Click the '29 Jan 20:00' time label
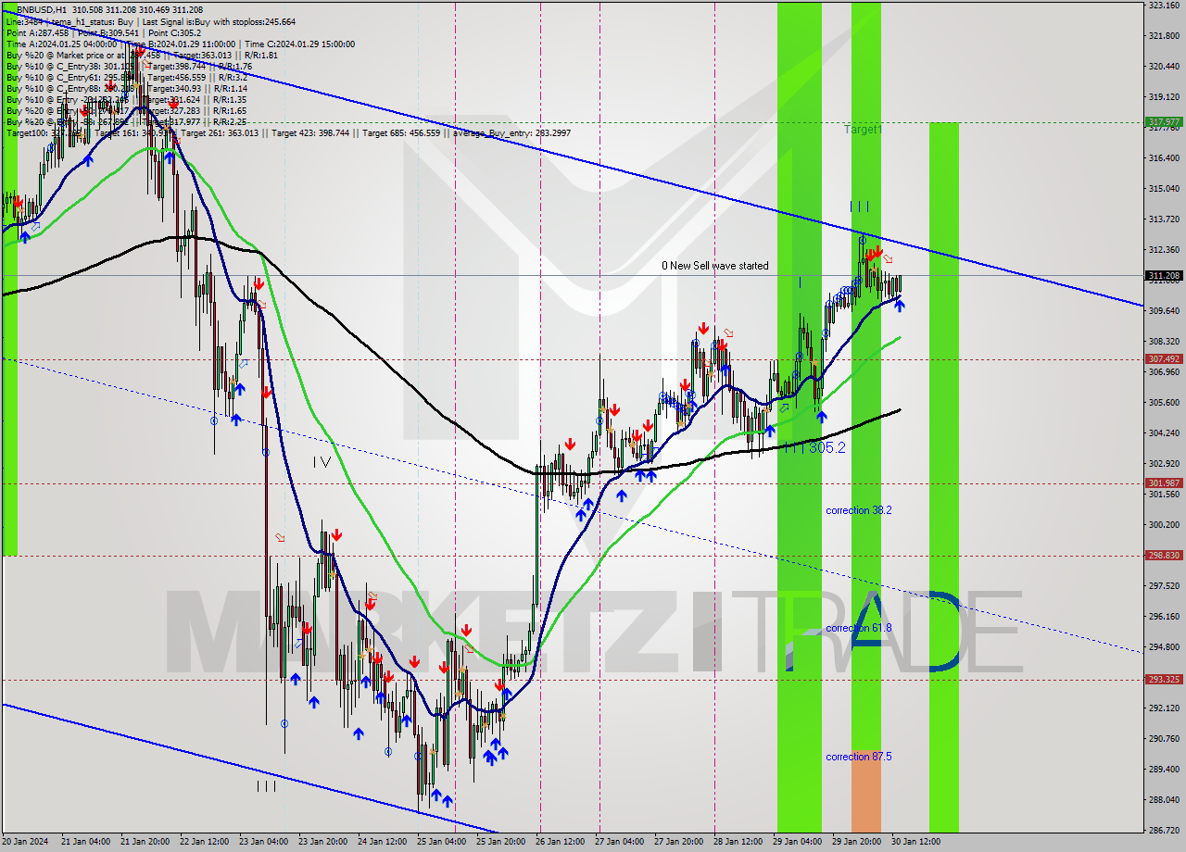The image size is (1186, 852). click(x=858, y=842)
